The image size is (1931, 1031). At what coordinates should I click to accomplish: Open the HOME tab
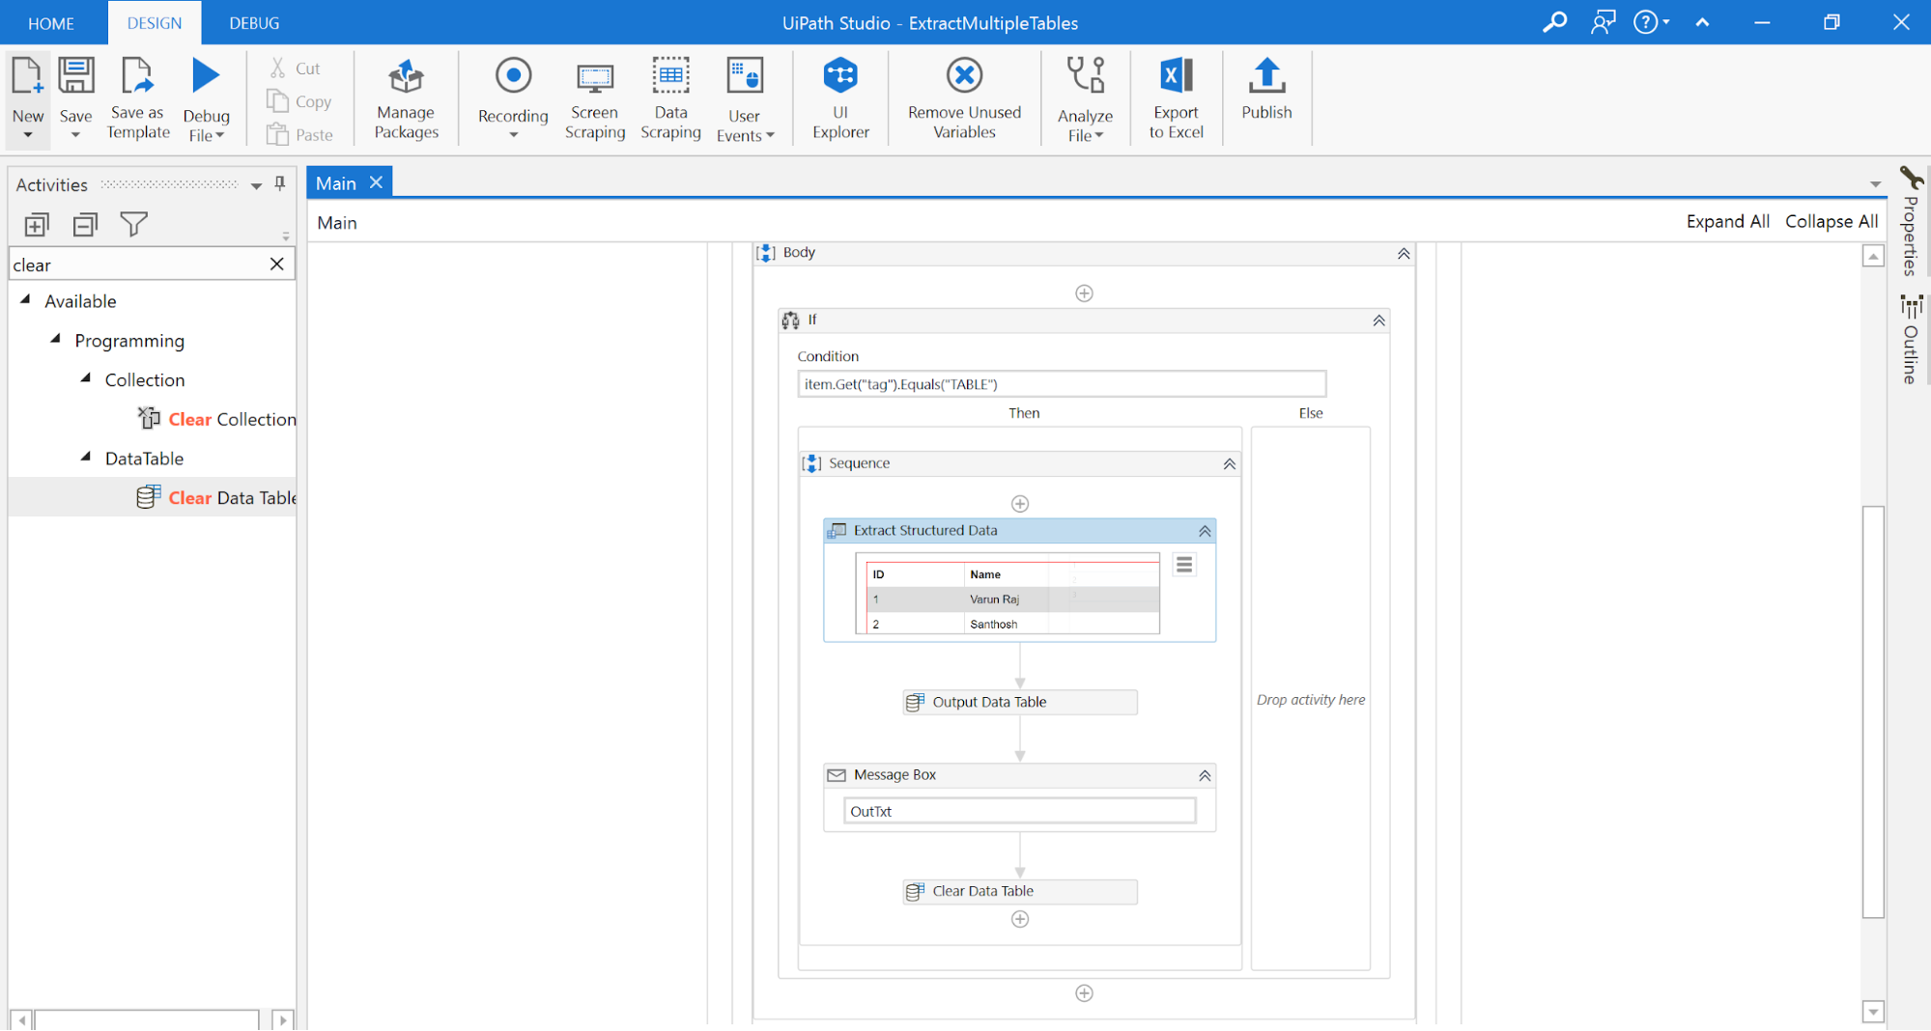pyautogui.click(x=51, y=23)
